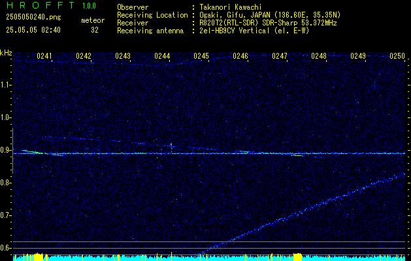Image resolution: width=411 pixels, height=261 pixels.
Task: Click the version number 1.0.0
Action: click(x=89, y=6)
